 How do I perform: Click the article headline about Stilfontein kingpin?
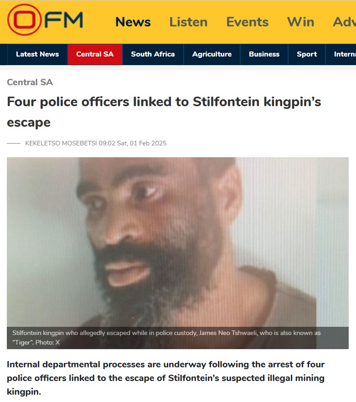point(164,112)
